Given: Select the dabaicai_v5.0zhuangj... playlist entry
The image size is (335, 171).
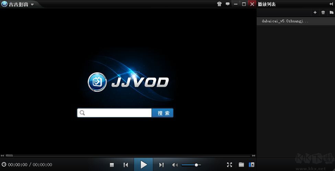Looking at the screenshot, I should pos(285,21).
